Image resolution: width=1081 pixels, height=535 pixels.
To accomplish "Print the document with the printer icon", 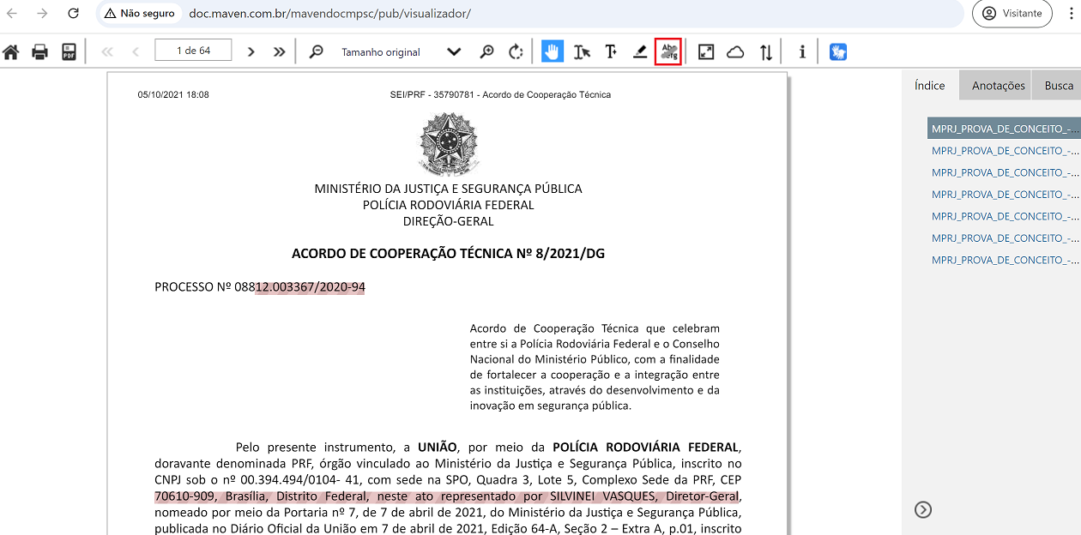I will [x=39, y=51].
